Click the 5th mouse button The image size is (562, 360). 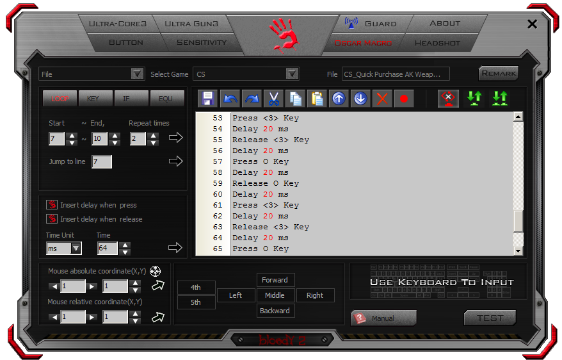pyautogui.click(x=196, y=302)
